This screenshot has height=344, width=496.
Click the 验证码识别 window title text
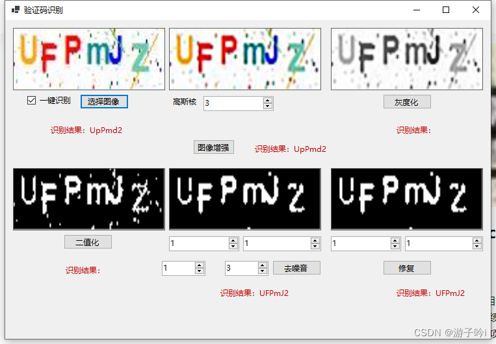tap(44, 10)
